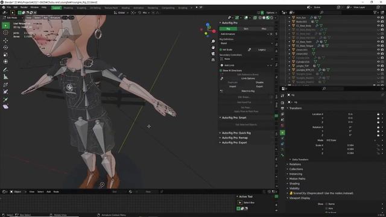This screenshot has height=217, width=386.
Task: Toggle the Location X lock icon
Action: [x=378, y=114]
